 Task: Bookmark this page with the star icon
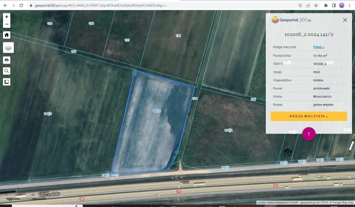317,5
